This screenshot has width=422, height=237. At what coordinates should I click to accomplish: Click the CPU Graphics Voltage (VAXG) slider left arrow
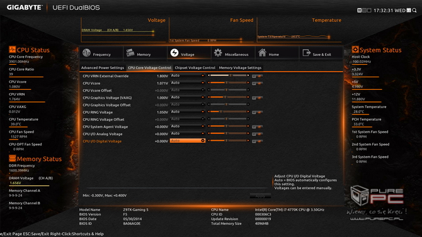[208, 97]
